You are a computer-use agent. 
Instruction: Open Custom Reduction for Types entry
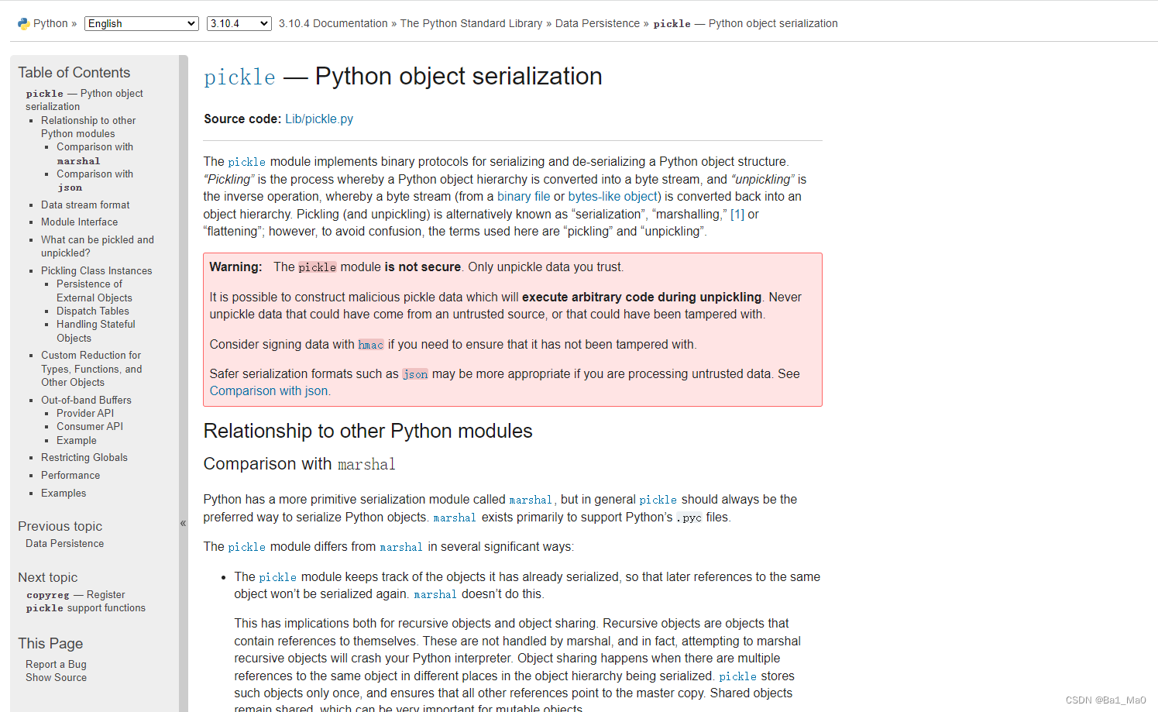[x=91, y=369]
